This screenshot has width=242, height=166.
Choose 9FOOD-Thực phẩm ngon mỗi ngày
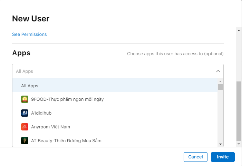click(67, 99)
